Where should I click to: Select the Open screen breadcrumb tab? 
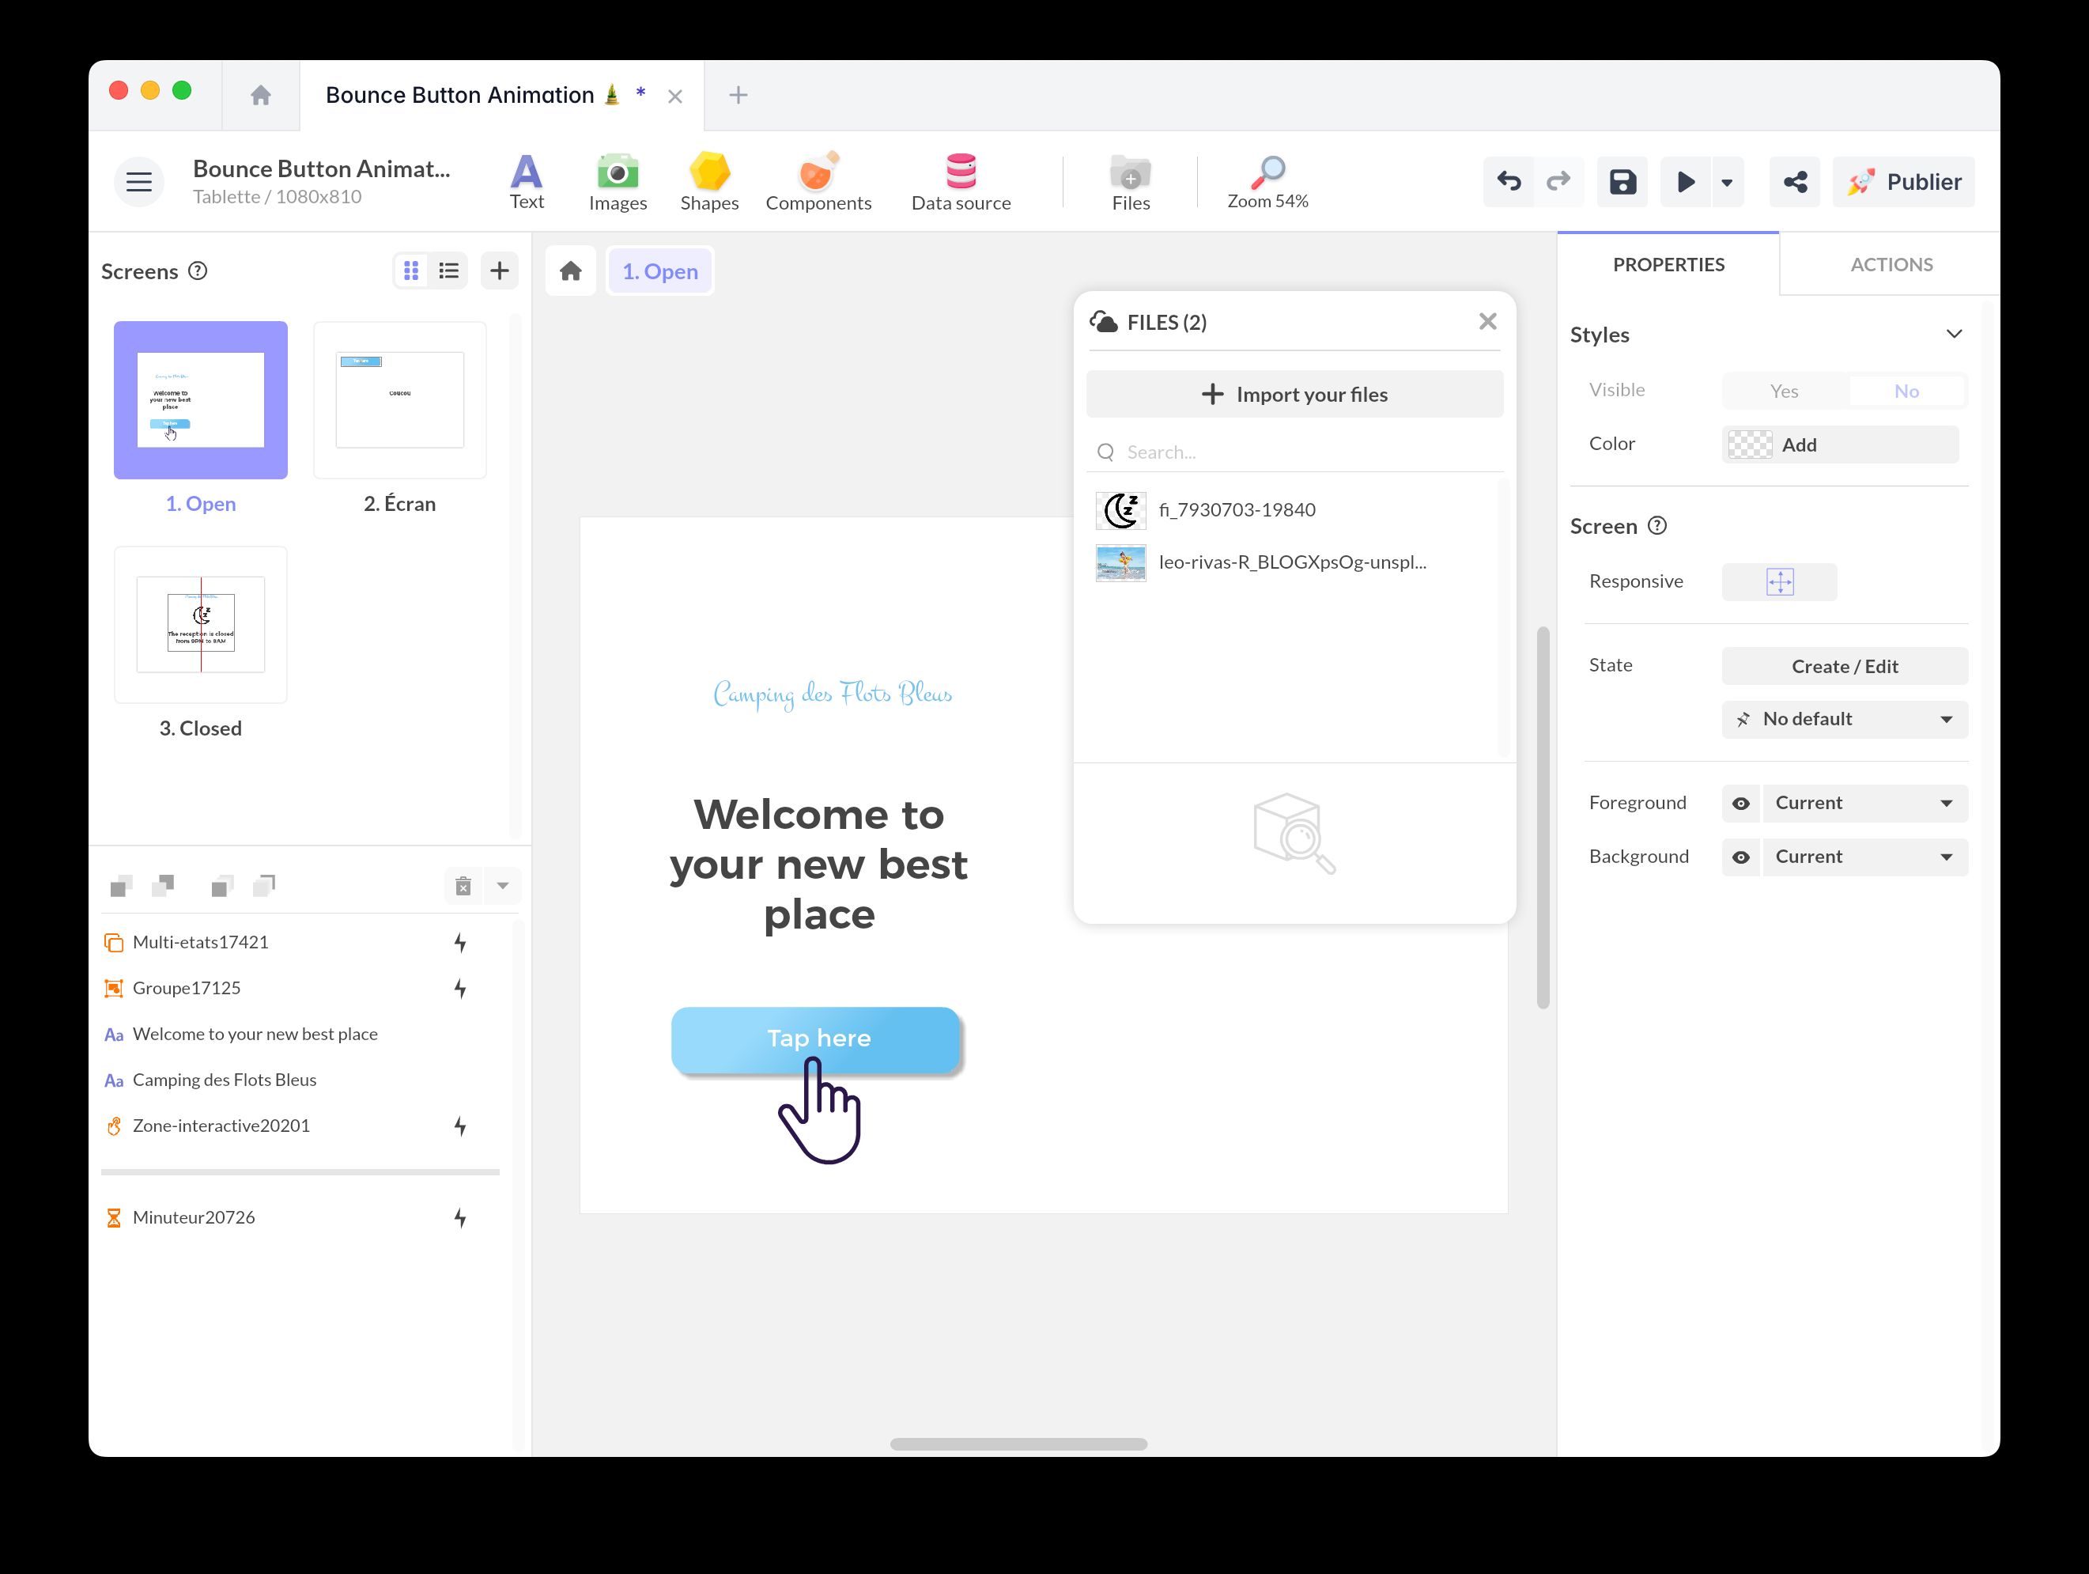[659, 271]
